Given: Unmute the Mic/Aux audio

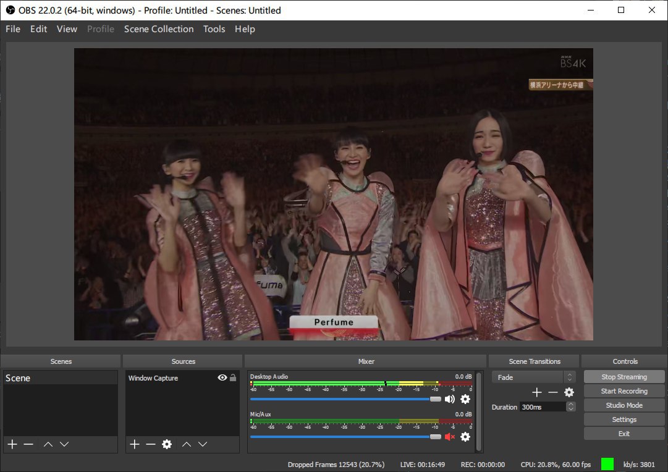Looking at the screenshot, I should [x=449, y=437].
